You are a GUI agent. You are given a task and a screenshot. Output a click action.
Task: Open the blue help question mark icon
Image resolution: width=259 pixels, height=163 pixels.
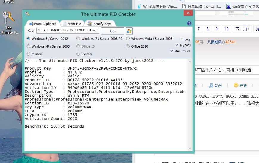pyautogui.click(x=189, y=23)
